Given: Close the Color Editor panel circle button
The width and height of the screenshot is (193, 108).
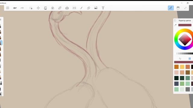Looking at the screenshot, I should point(175,21).
